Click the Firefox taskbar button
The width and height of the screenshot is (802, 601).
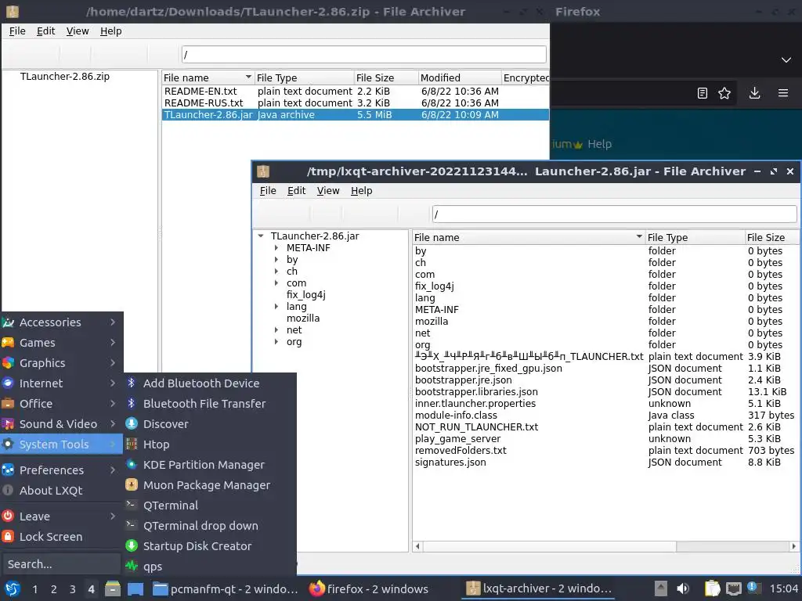pyautogui.click(x=369, y=588)
